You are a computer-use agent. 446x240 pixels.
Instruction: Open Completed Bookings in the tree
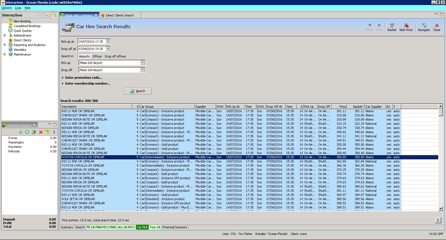click(27, 26)
